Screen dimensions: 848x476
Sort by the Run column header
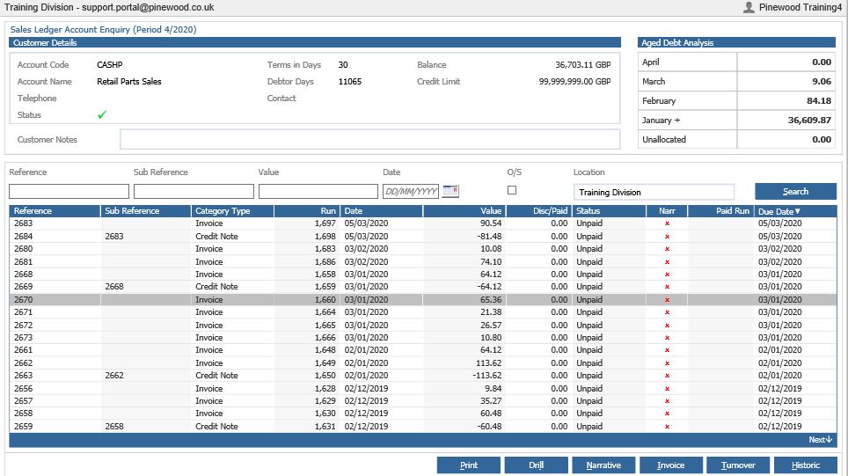(x=307, y=211)
